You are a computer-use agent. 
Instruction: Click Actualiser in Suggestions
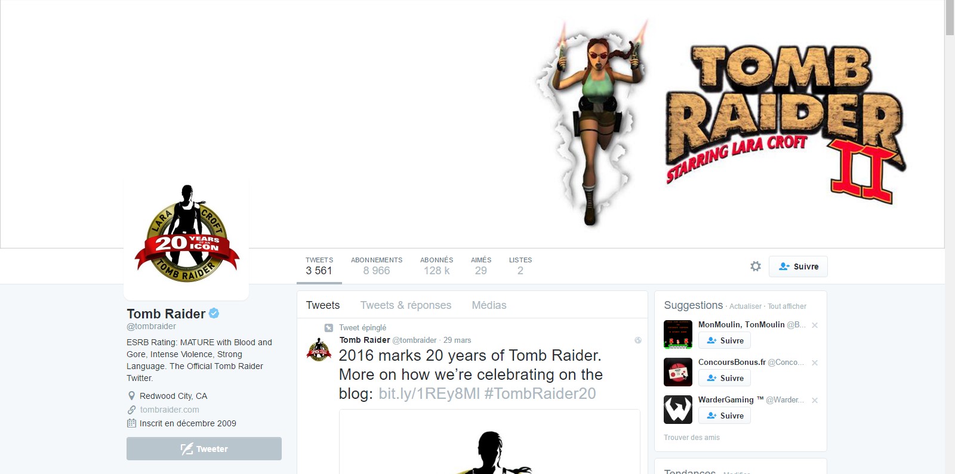[x=745, y=306]
